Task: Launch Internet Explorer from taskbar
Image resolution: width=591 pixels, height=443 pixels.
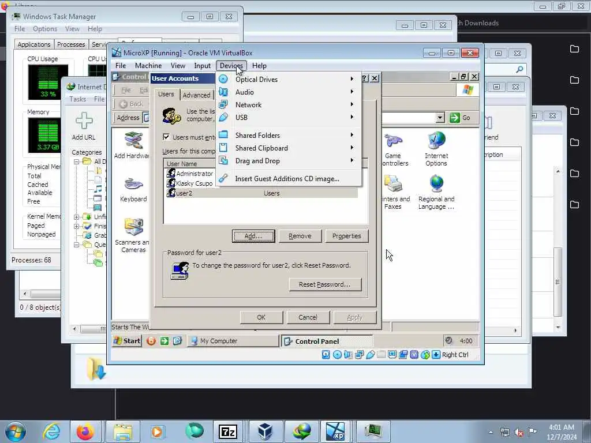Action: point(51,431)
